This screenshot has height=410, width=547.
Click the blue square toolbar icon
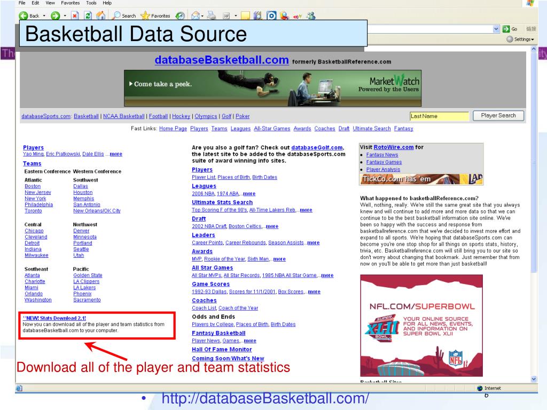[271, 15]
